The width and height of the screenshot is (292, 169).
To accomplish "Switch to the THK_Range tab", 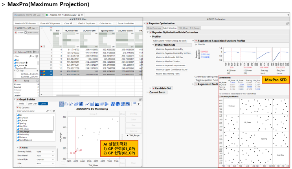I will (195, 28).
